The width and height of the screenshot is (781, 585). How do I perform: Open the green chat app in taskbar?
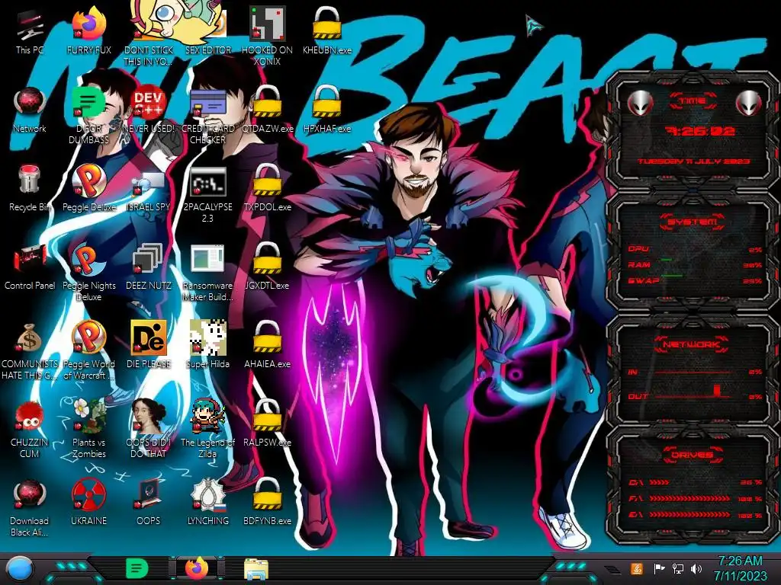(x=137, y=568)
